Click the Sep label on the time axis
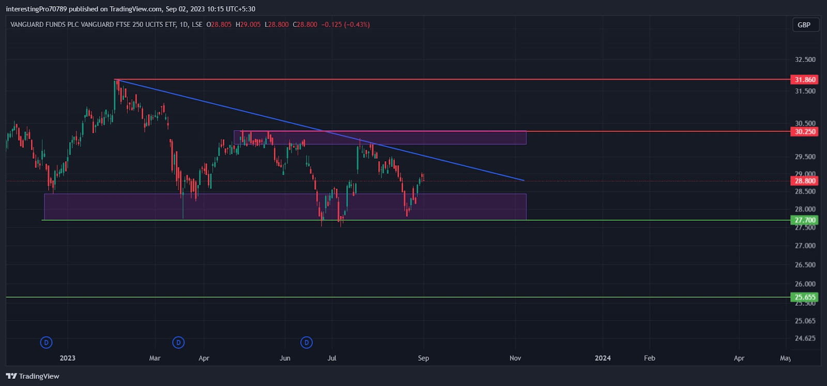Image resolution: width=827 pixels, height=386 pixels. [423, 358]
